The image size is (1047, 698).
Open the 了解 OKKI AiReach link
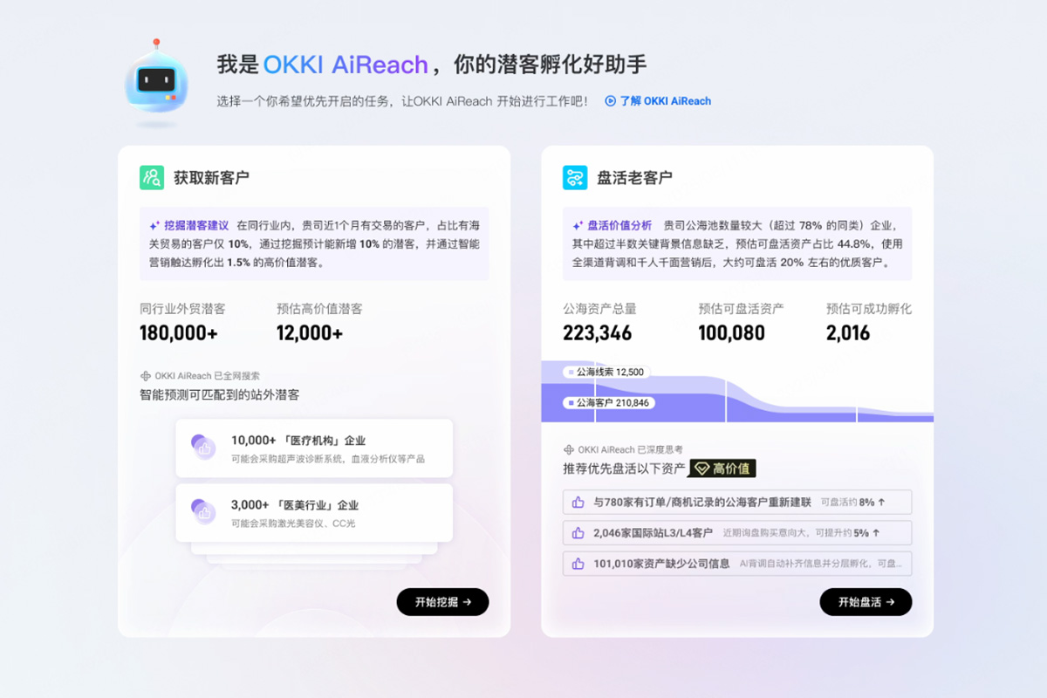point(659,101)
